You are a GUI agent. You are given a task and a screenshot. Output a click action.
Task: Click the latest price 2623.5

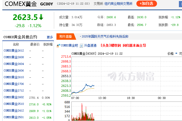25,17
